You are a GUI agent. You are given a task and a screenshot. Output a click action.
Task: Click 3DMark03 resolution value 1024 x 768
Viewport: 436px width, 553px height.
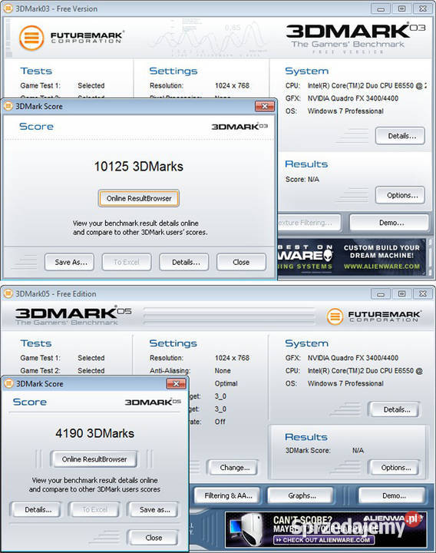232,86
